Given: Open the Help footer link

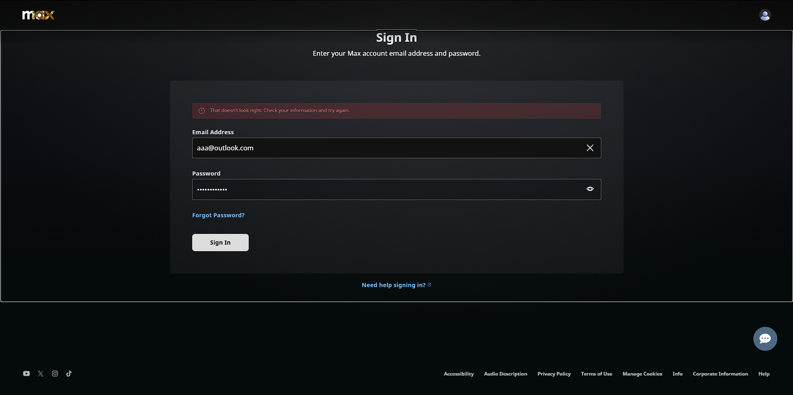Looking at the screenshot, I should [x=764, y=374].
